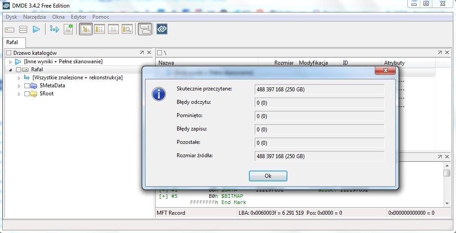Toggle the cascaded panels layout toolbar icon
This screenshot has width=456, height=233.
[145, 29]
